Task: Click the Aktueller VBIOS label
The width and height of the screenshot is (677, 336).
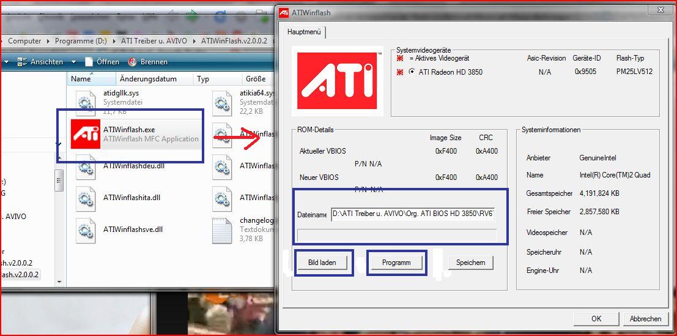Action: click(x=322, y=151)
